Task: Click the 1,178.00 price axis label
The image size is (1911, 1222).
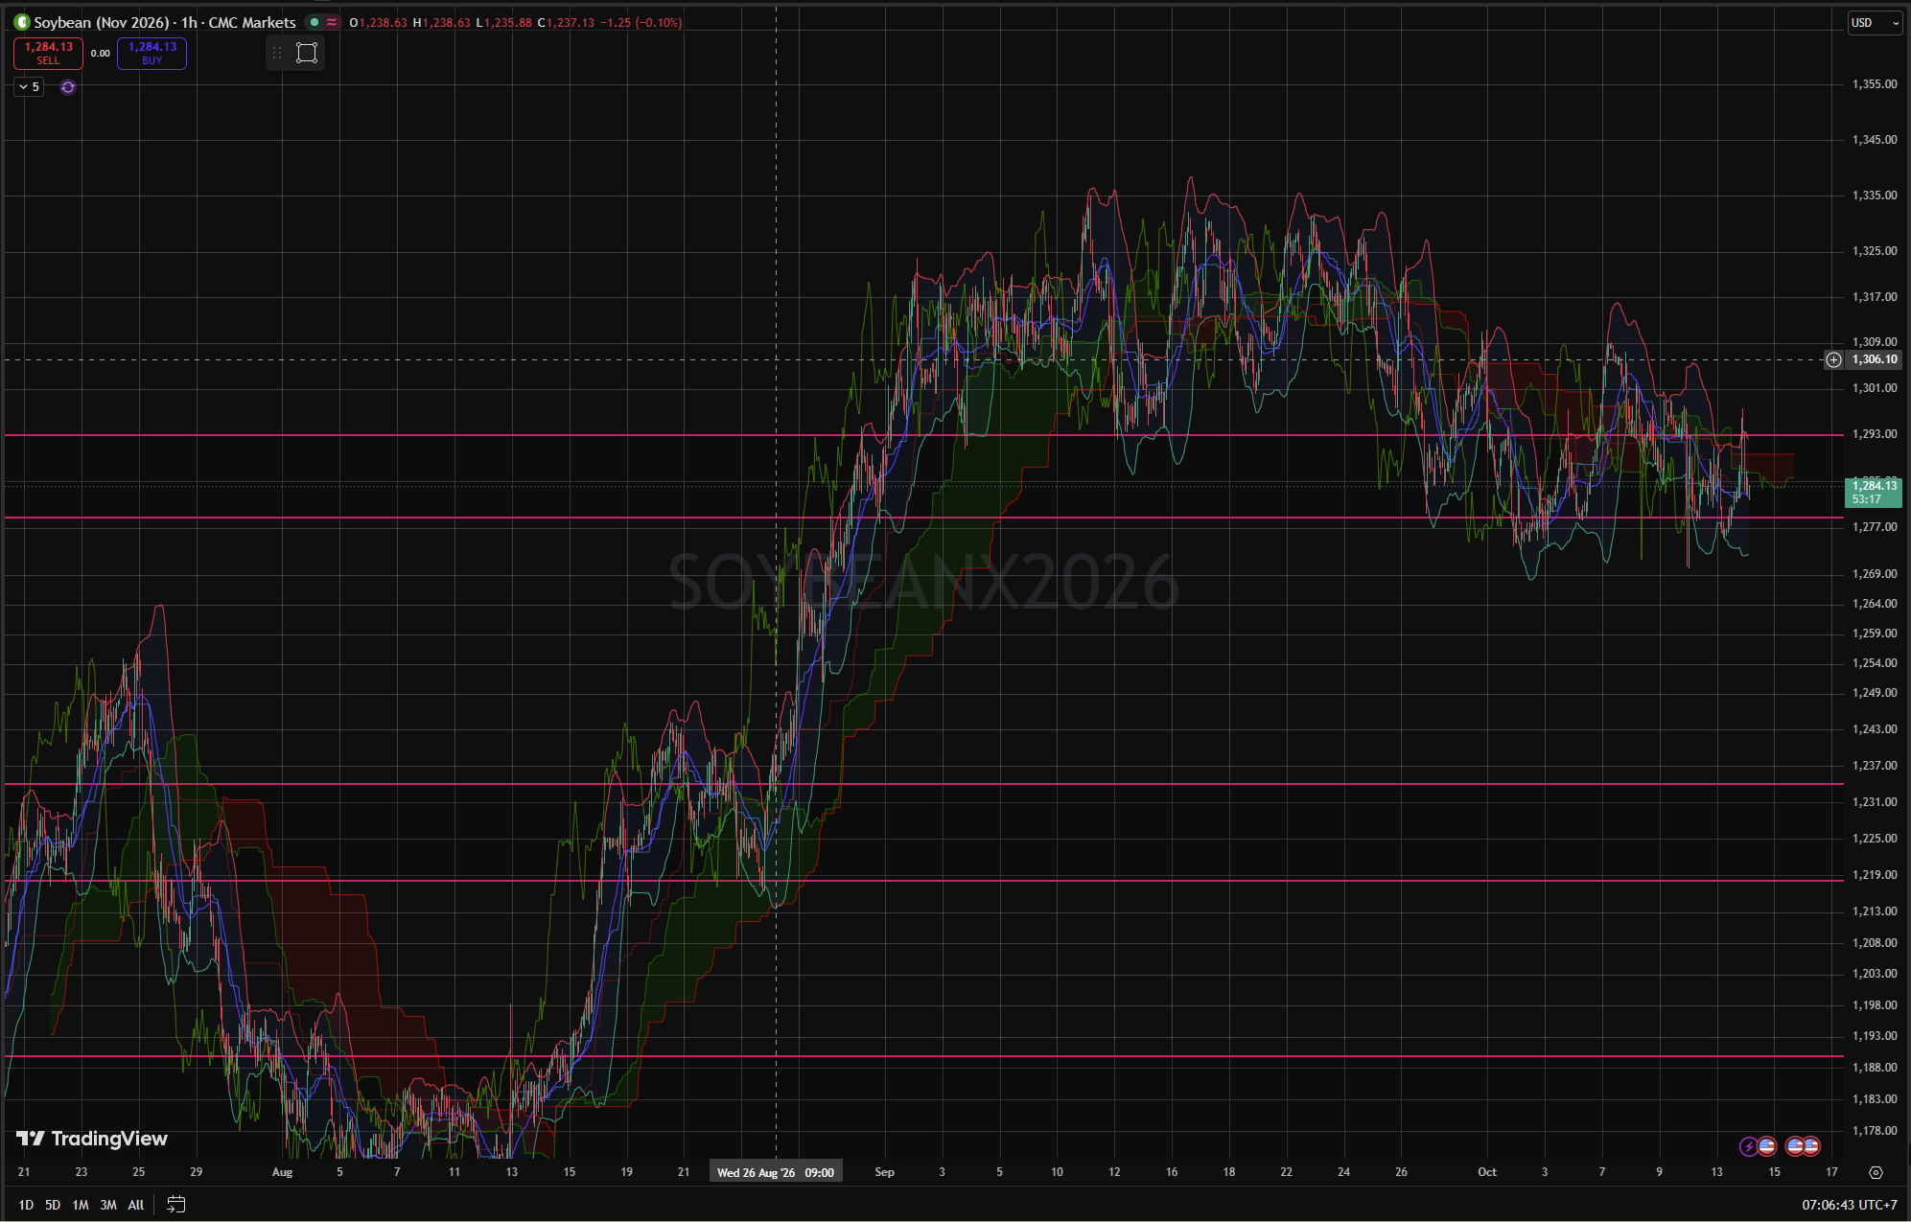Action: [x=1874, y=1131]
